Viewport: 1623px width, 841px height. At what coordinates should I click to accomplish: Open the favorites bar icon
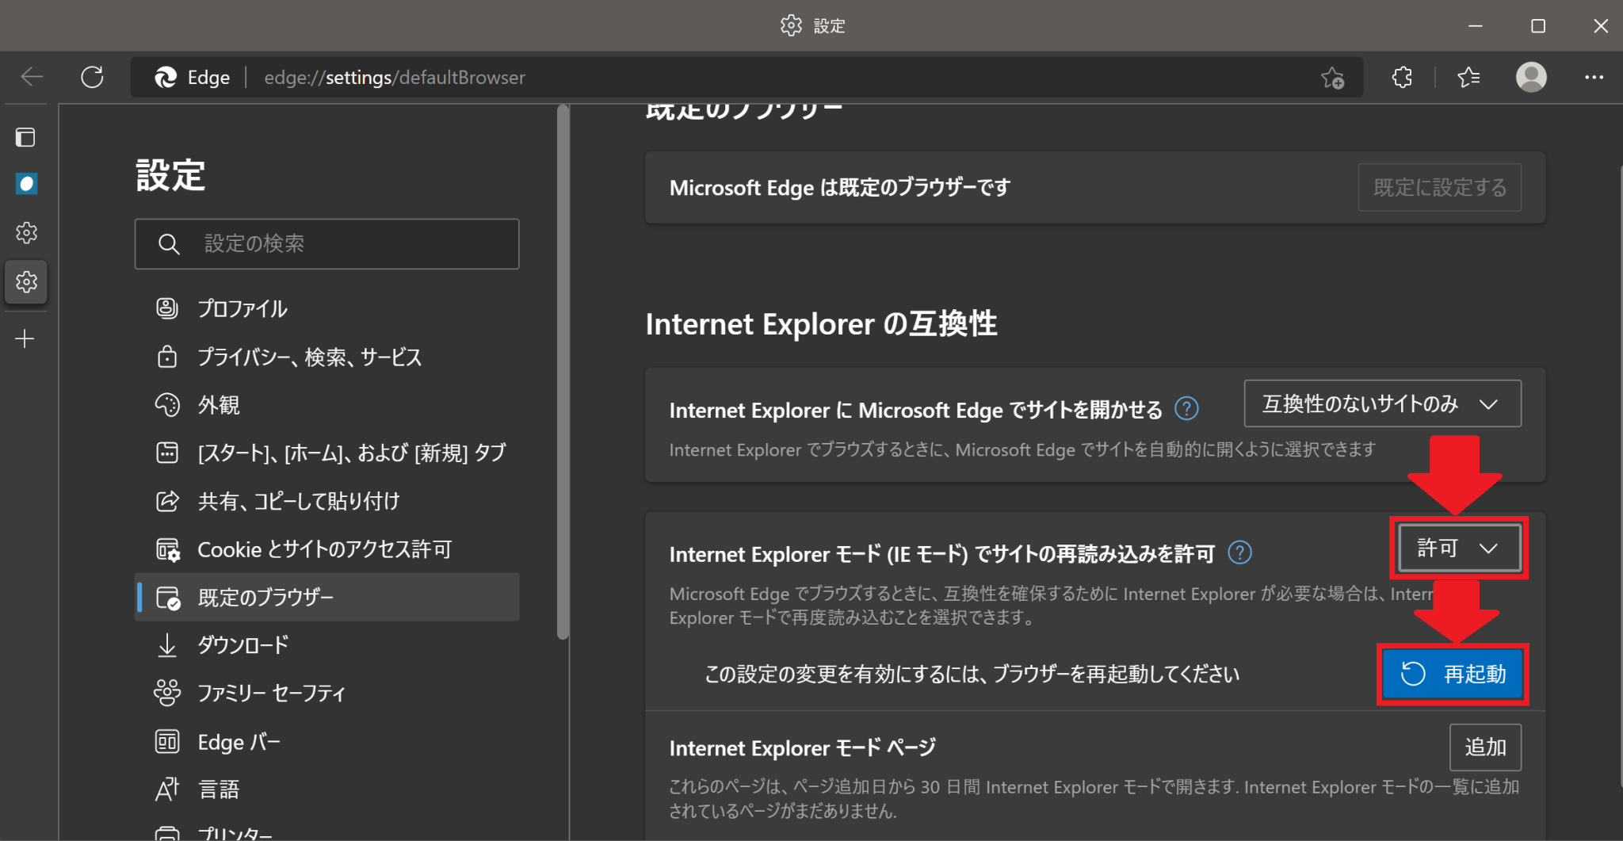(x=1468, y=77)
